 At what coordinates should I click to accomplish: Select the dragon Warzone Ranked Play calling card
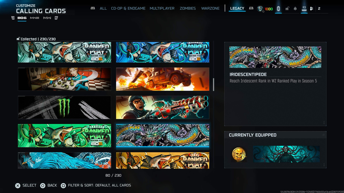coord(163,136)
